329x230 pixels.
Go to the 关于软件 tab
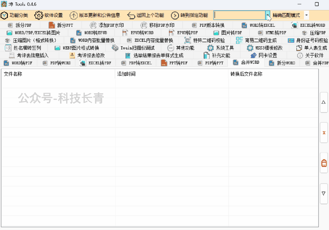click(310, 55)
